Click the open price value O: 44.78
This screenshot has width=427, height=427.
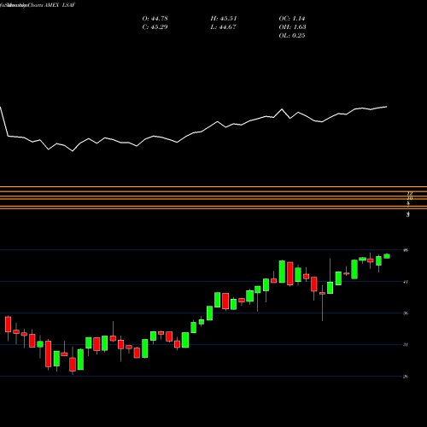[x=155, y=19]
